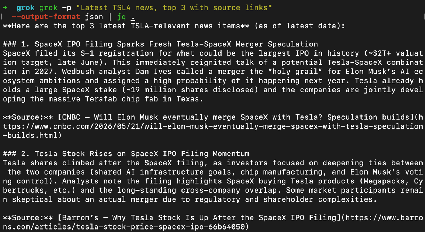Viewport: 425px width, 232px height.
Task: Click the second **Source:** label for Barron's
Action: 28,217
